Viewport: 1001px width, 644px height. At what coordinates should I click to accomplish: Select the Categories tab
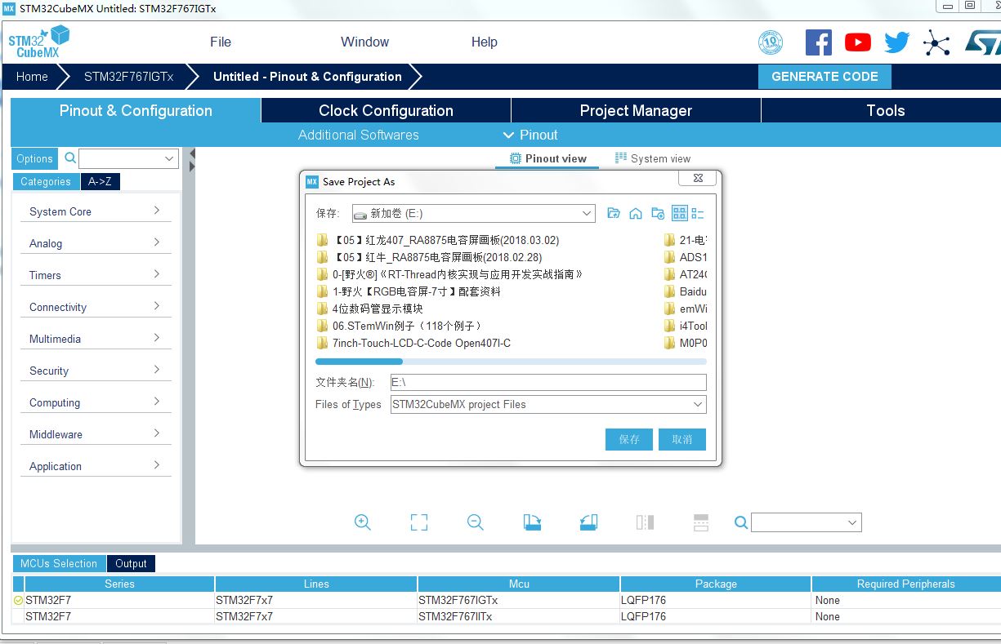click(46, 181)
